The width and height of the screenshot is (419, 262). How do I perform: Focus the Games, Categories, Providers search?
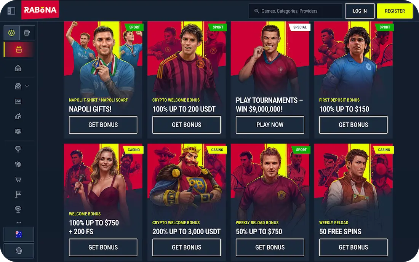[296, 11]
